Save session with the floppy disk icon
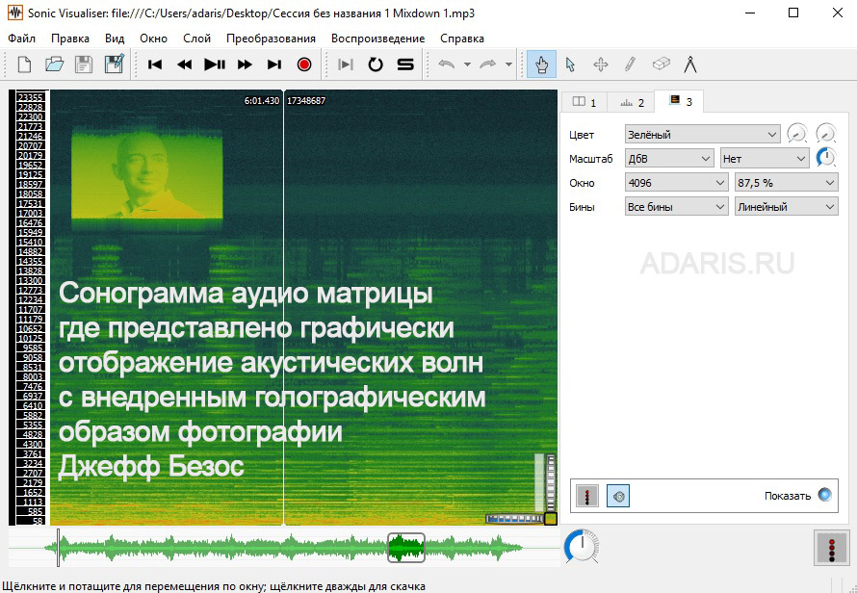857x593 pixels. tap(83, 64)
